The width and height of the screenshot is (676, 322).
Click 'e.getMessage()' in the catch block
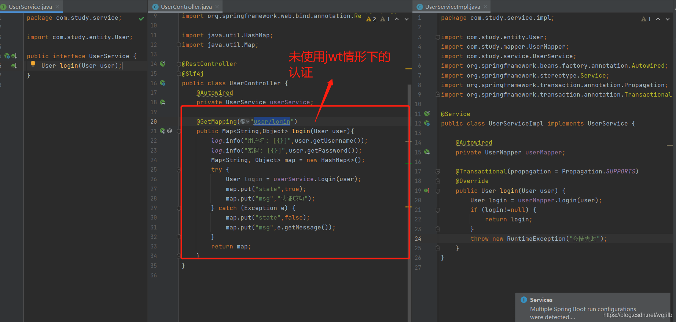[304, 227]
